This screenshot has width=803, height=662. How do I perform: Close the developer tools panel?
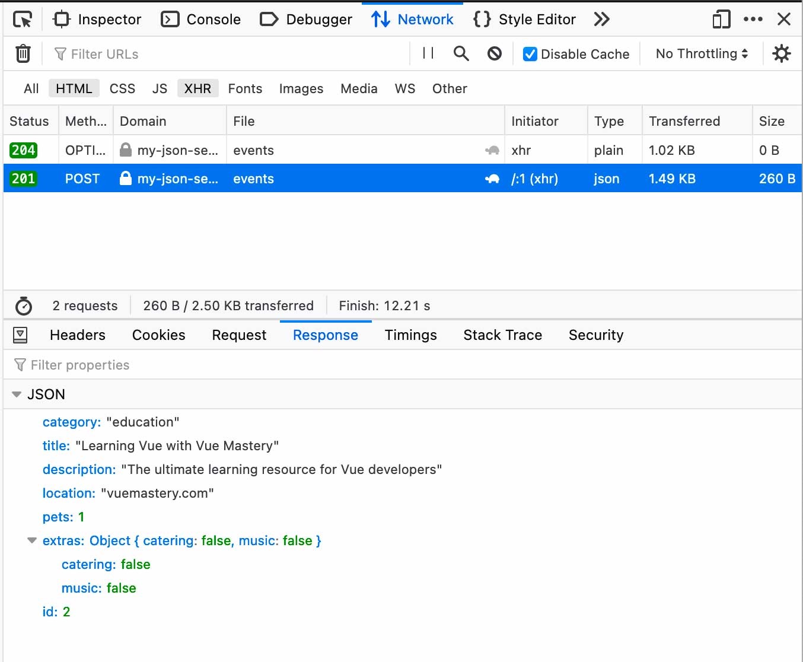tap(784, 20)
